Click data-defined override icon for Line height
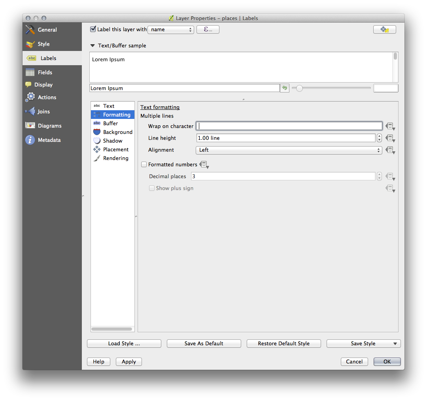Image resolution: width=427 pixels, height=401 pixels. pyautogui.click(x=390, y=138)
